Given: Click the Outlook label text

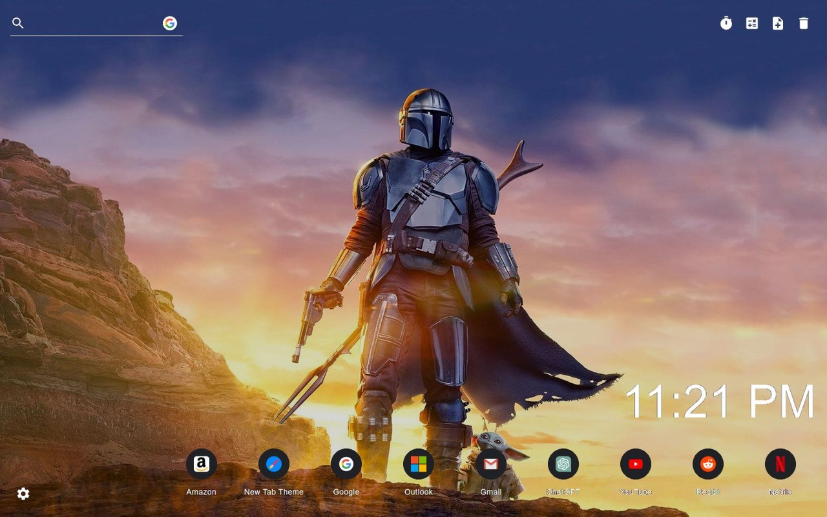Looking at the screenshot, I should click(419, 492).
